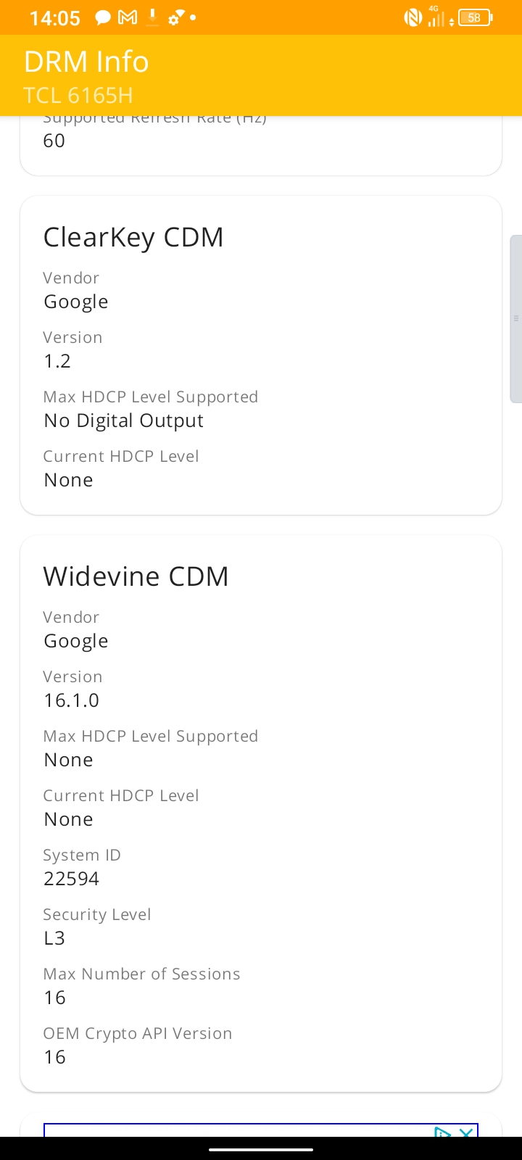Open the AdChoices info icon on the ad
522x1160 pixels.
442,1132
